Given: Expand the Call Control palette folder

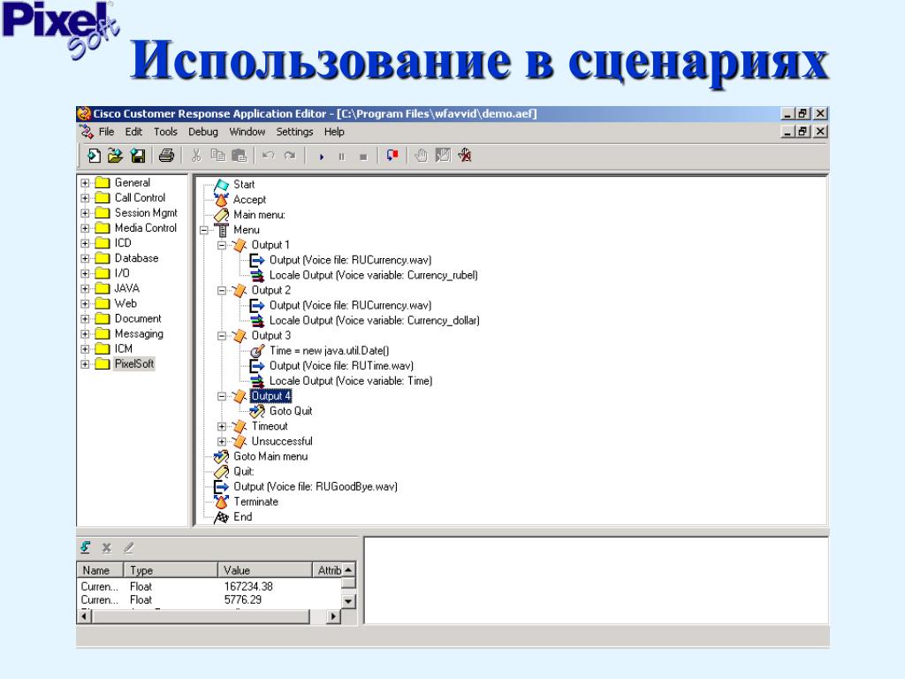Looking at the screenshot, I should click(85, 198).
